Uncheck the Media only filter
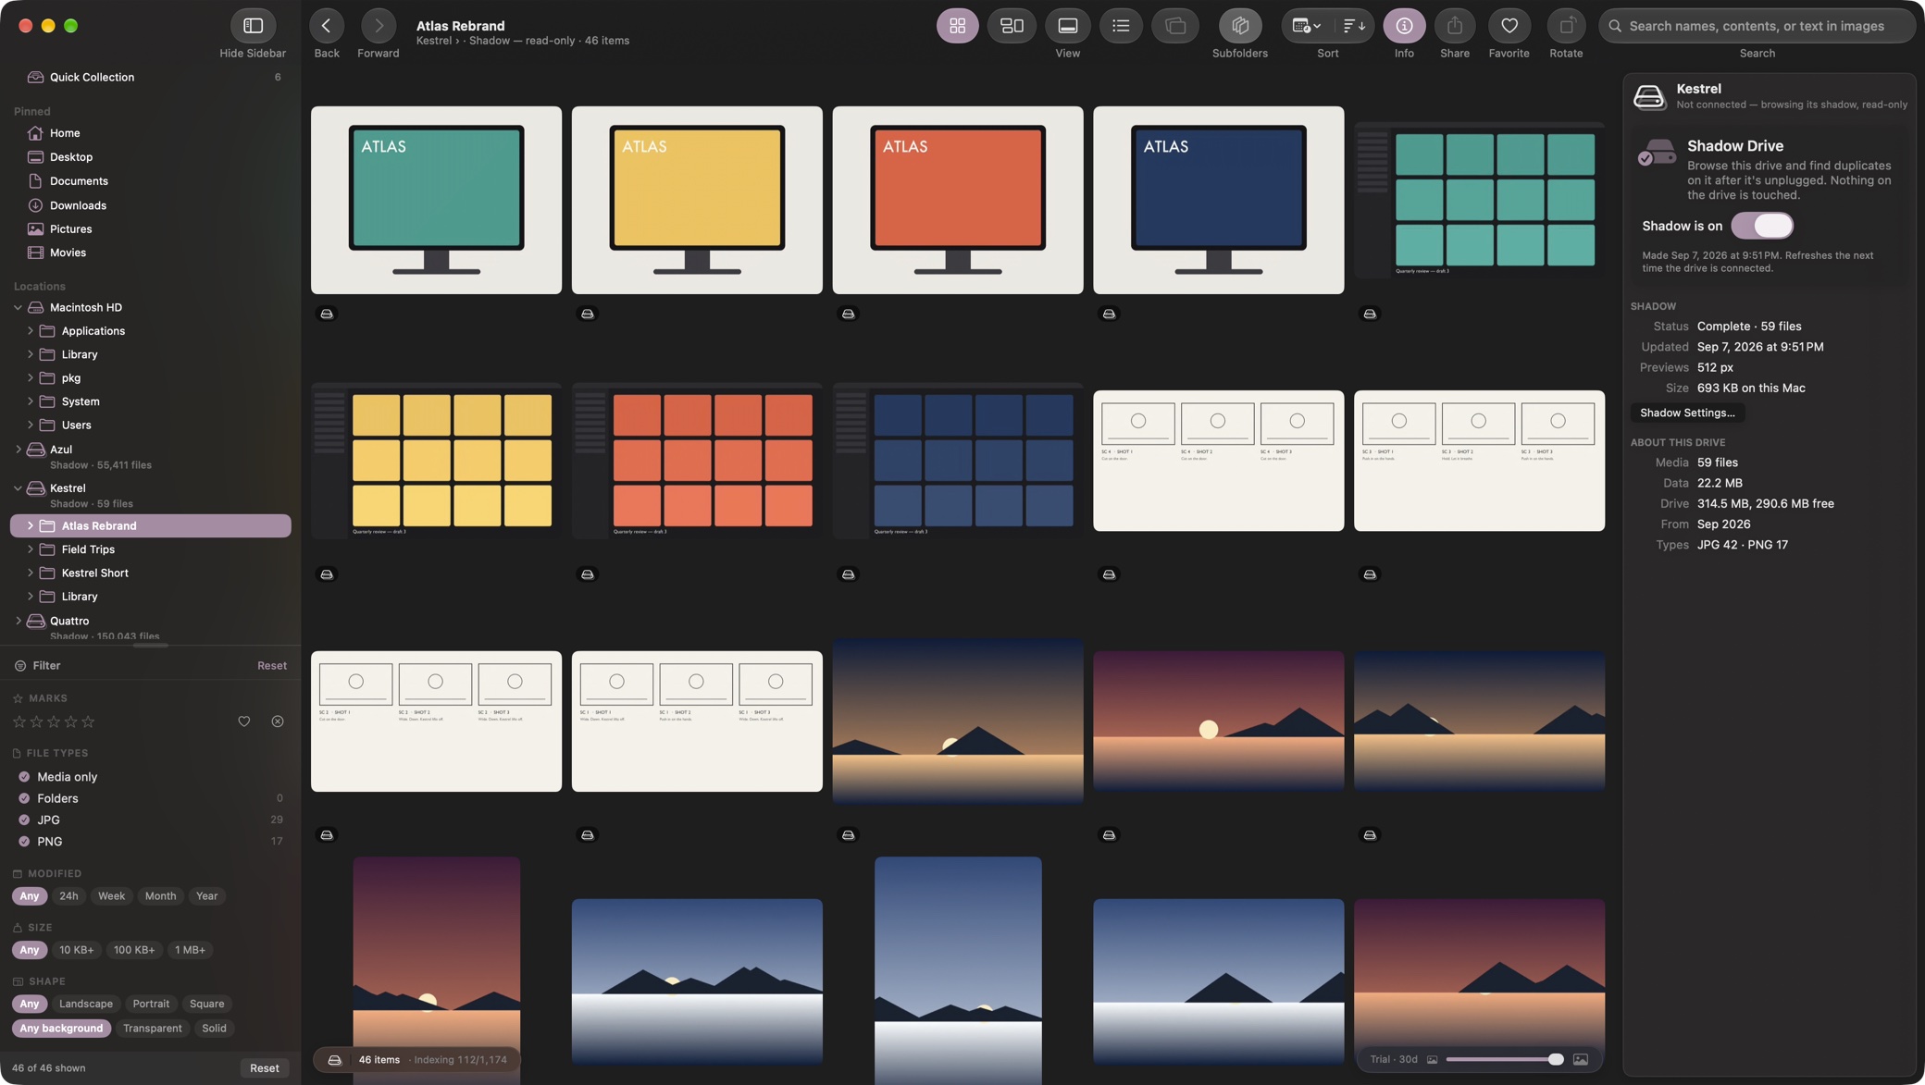This screenshot has width=1925, height=1085. 24,777
